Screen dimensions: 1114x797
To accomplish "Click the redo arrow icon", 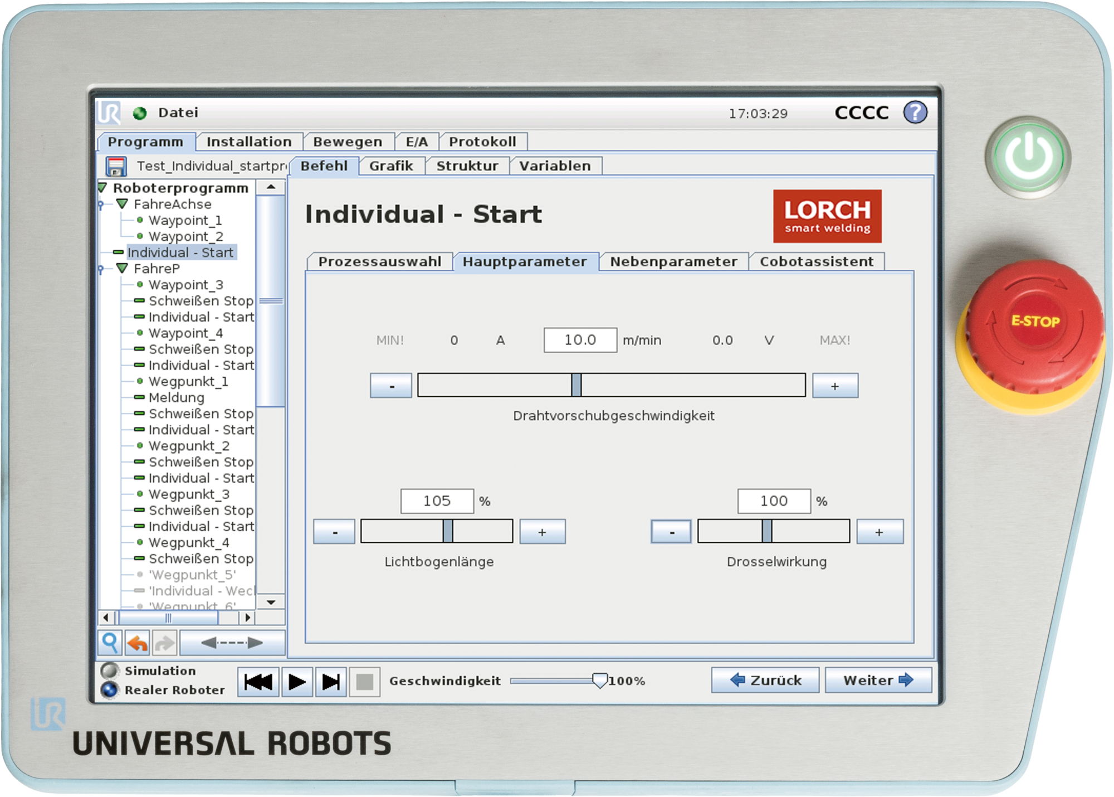I will [x=165, y=642].
